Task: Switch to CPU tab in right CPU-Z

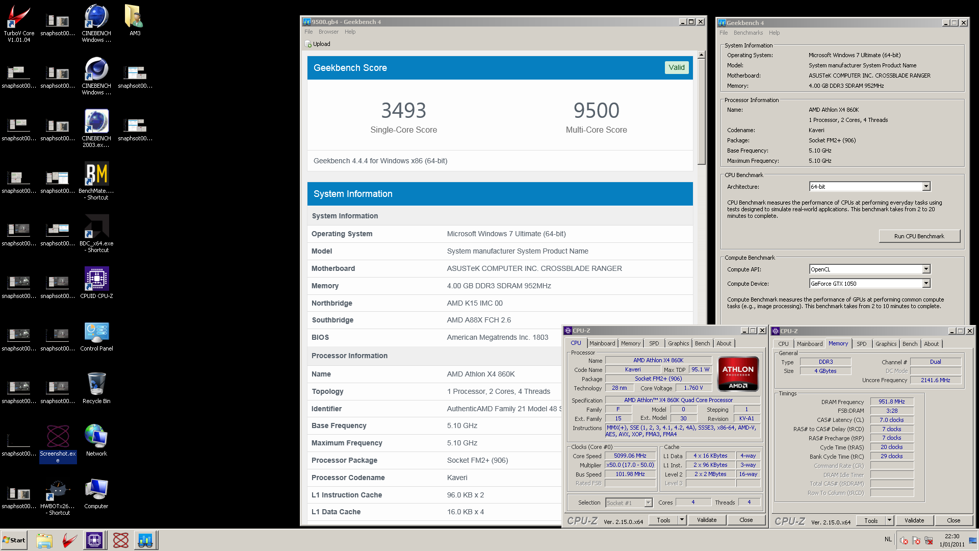Action: click(x=783, y=344)
